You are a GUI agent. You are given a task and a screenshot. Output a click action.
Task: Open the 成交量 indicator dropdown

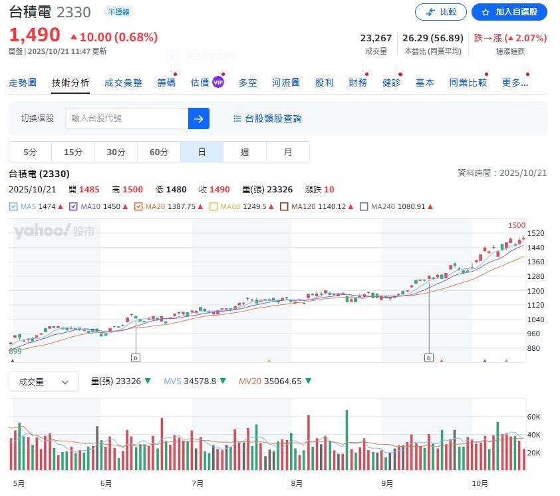43,381
